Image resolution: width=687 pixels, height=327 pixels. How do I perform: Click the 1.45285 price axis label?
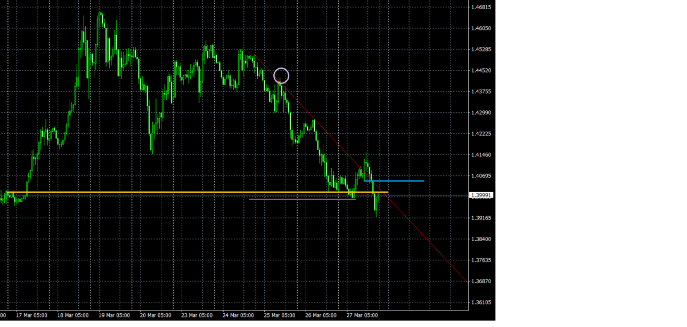pos(481,50)
